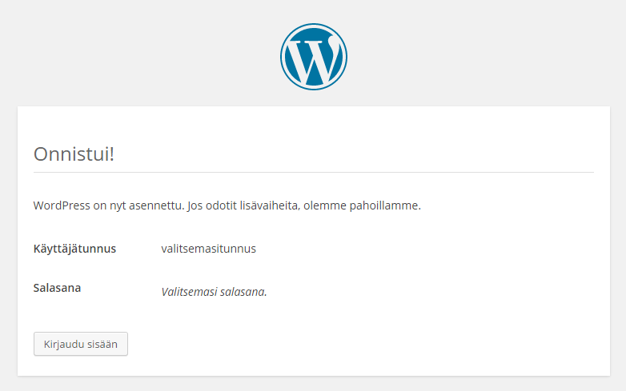Click the word 'pahoillamme' in the paragraph

384,205
